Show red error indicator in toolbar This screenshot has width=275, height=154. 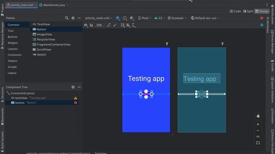pyautogui.click(x=262, y=18)
